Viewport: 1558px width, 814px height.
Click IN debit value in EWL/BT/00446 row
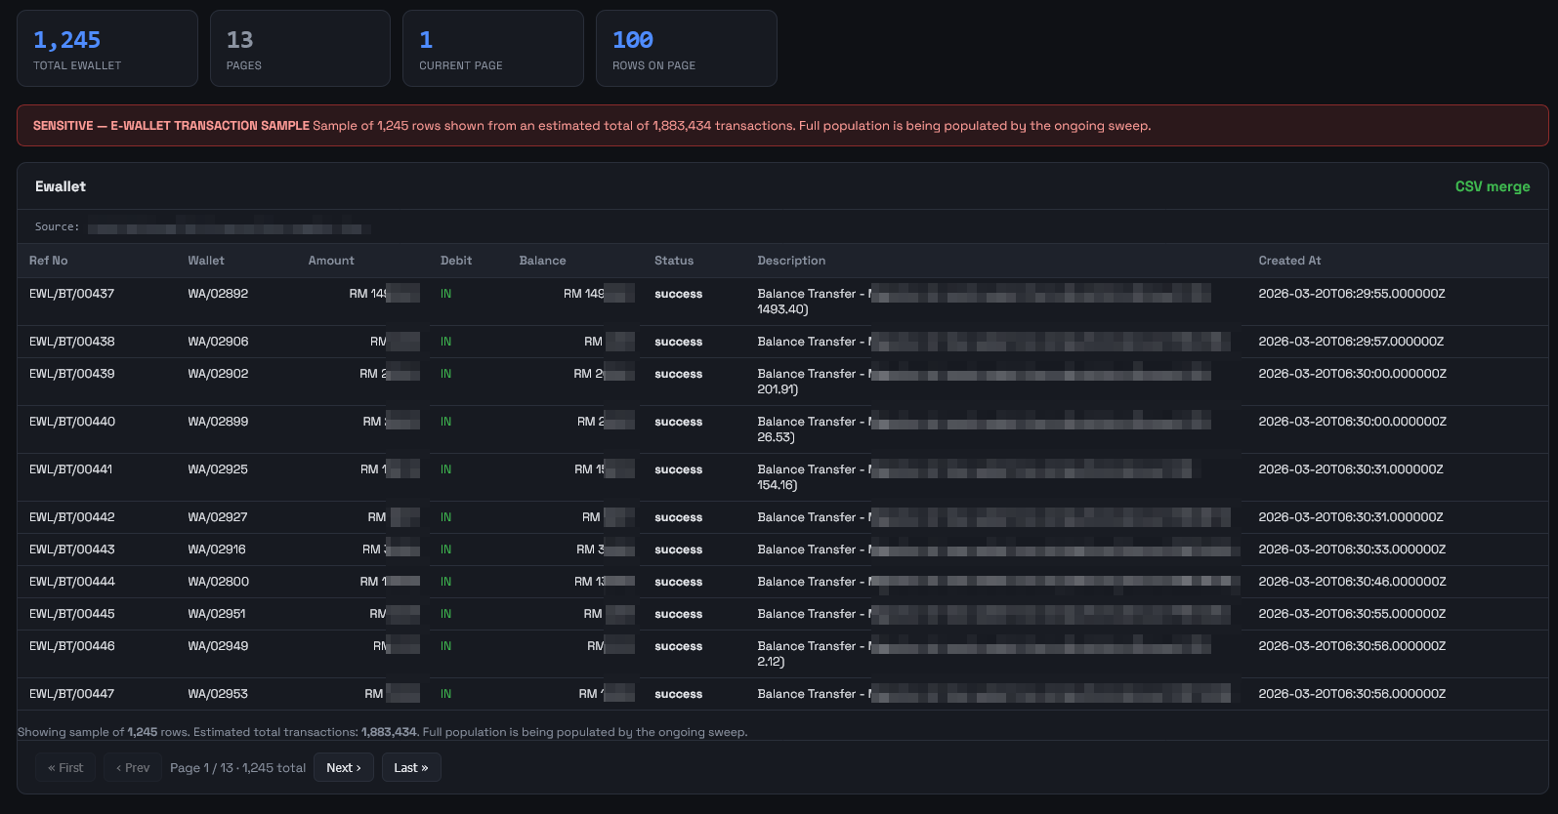point(445,646)
